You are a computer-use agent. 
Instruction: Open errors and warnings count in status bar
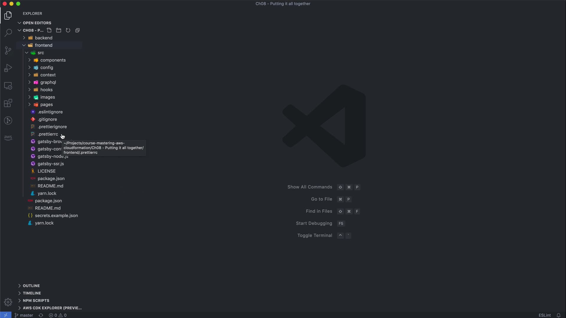click(58, 315)
